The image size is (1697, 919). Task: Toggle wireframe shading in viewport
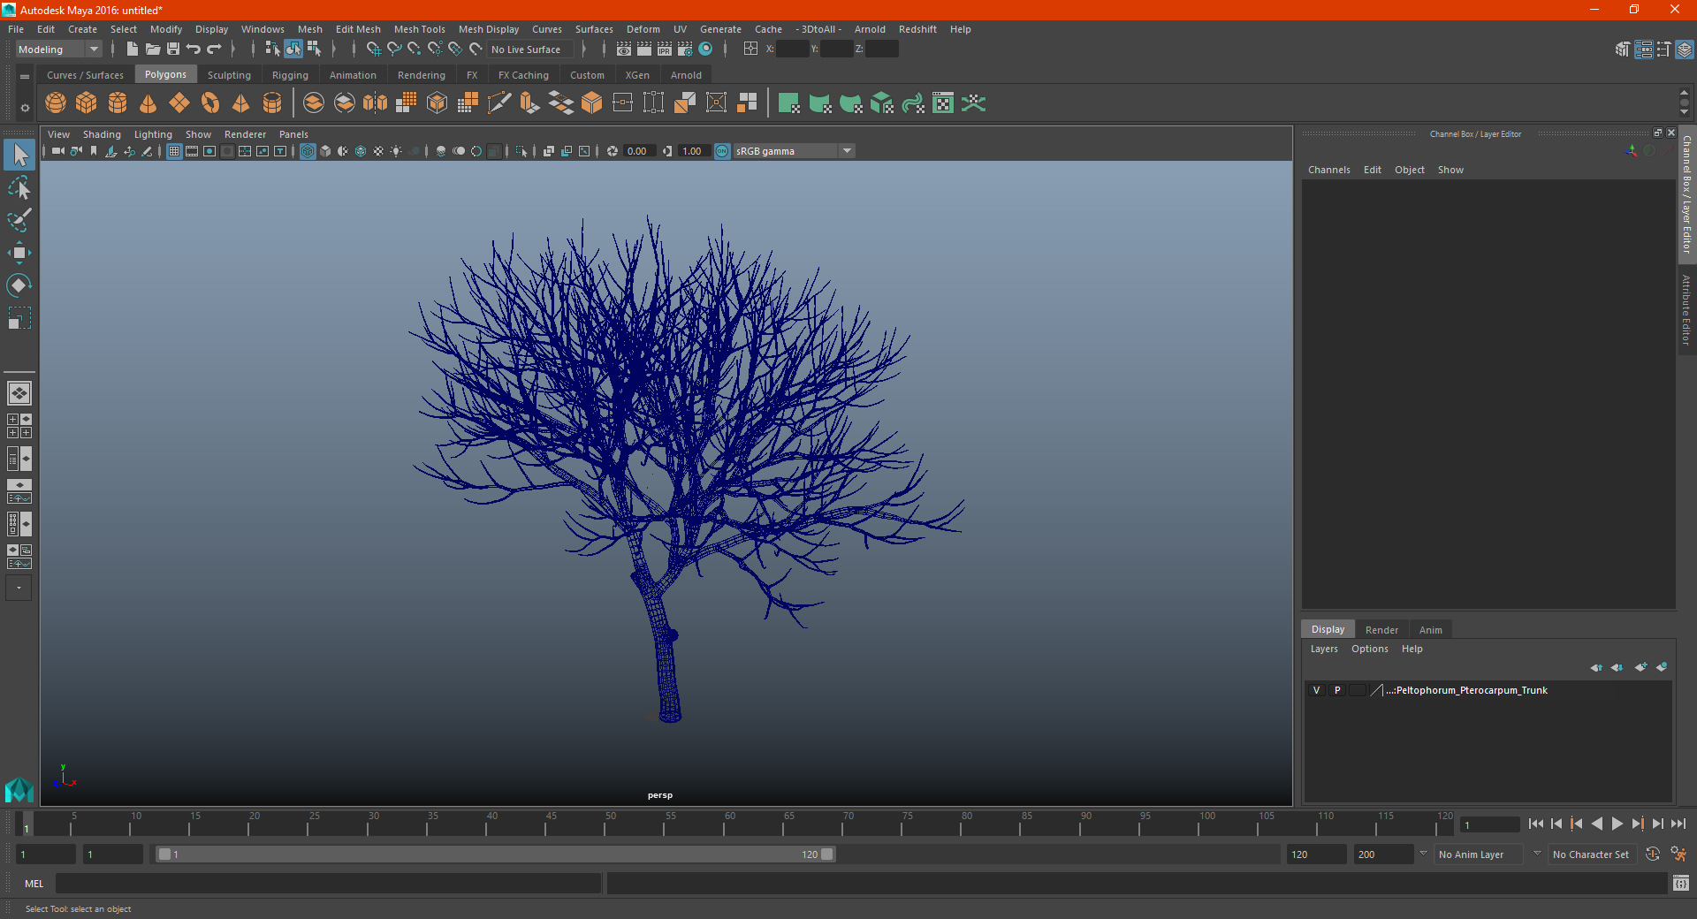point(308,151)
